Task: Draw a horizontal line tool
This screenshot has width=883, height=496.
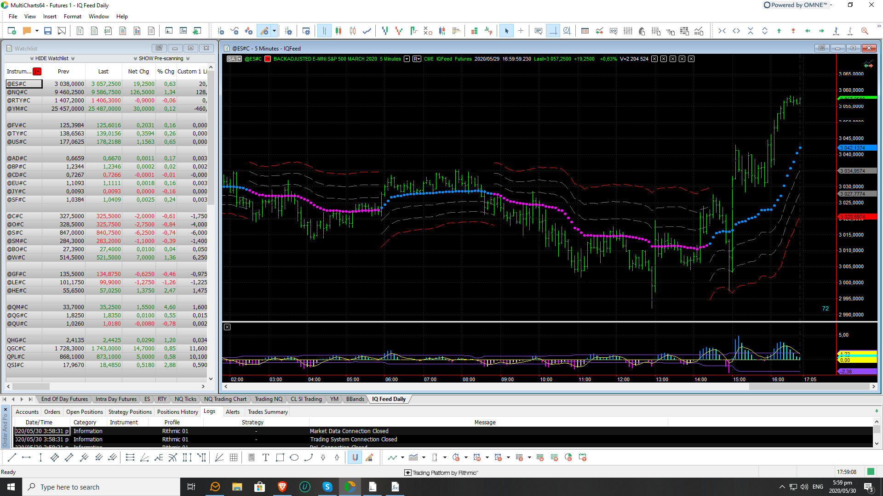Action: [x=26, y=457]
